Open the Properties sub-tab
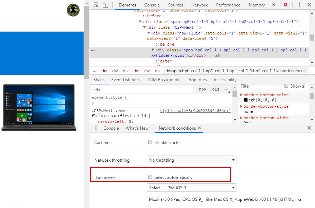315x208 pixels. click(x=197, y=80)
